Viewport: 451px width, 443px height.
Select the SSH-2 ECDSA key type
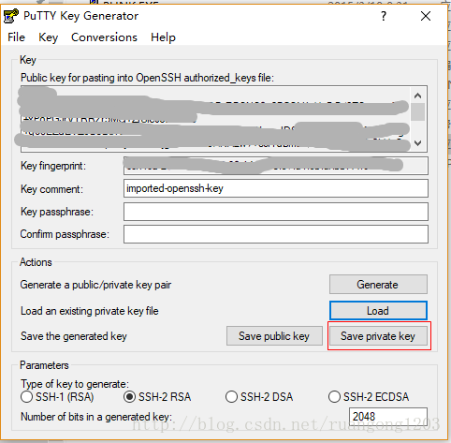pyautogui.click(x=369, y=397)
